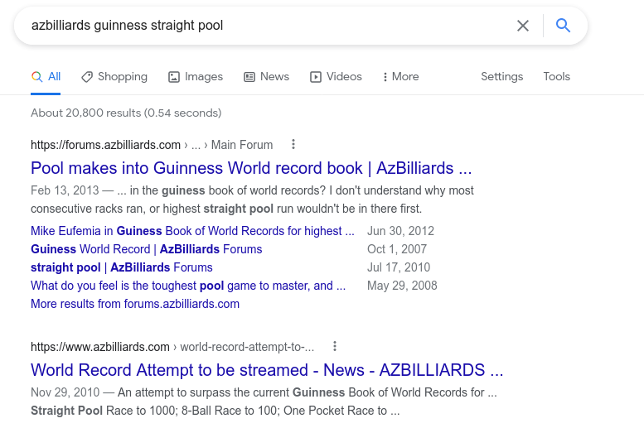Open 'Mike Eufemia in Guiness Book' sublink
The height and width of the screenshot is (428, 644).
[192, 231]
